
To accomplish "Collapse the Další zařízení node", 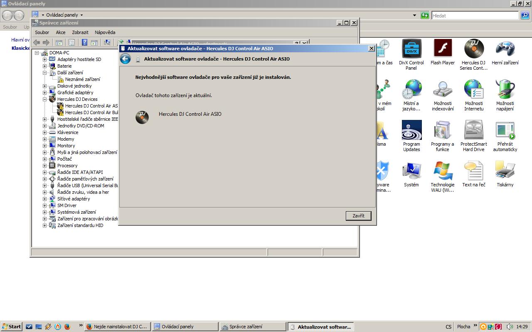I will click(45, 73).
